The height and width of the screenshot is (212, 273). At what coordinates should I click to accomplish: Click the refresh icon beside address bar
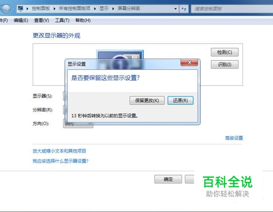[184, 9]
